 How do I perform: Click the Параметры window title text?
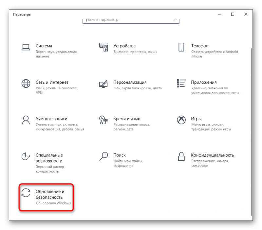coord(22,14)
